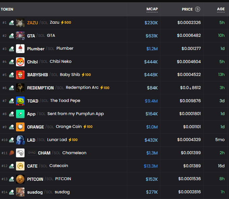Viewport: 229px width, 199px height.
Task: Open the Plumber token symbol link
Action: pos(36,49)
